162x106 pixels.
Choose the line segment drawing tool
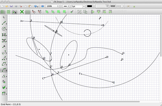point(4,23)
